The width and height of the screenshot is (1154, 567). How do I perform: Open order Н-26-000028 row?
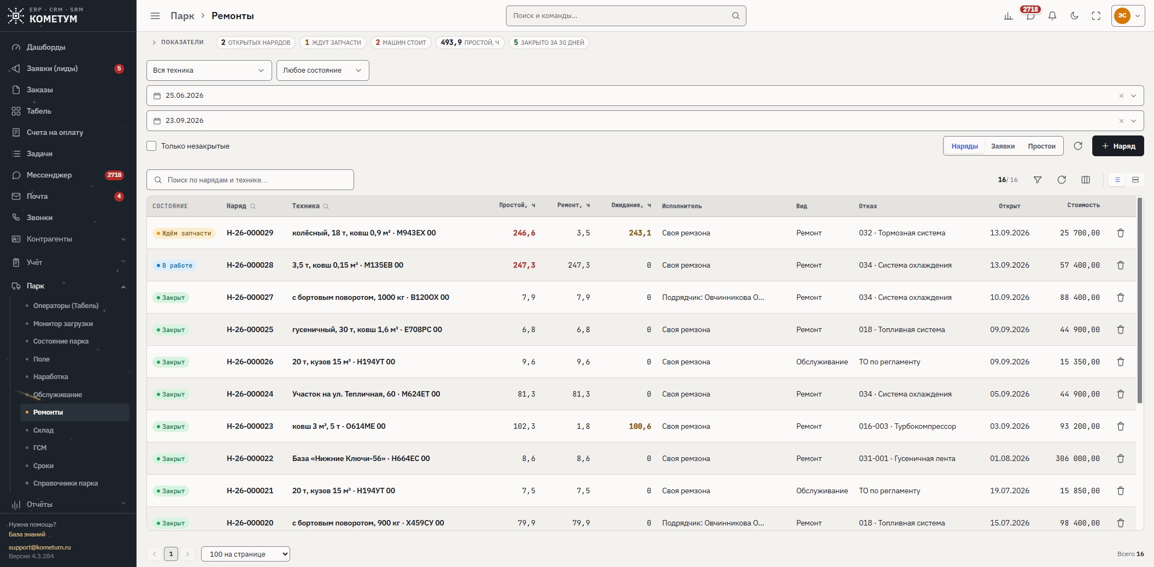click(x=641, y=265)
